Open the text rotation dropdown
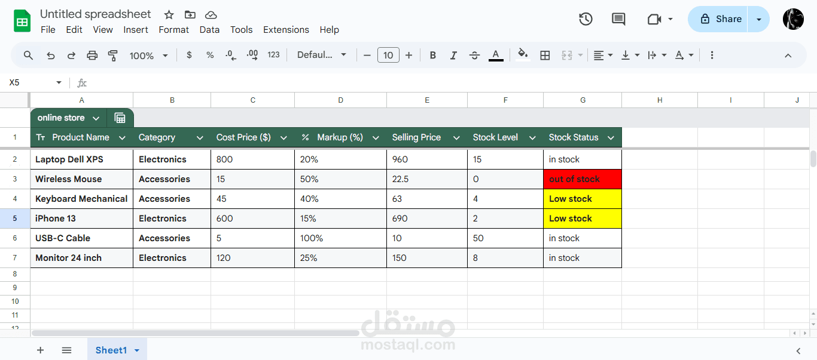Image resolution: width=817 pixels, height=360 pixels. [x=684, y=55]
